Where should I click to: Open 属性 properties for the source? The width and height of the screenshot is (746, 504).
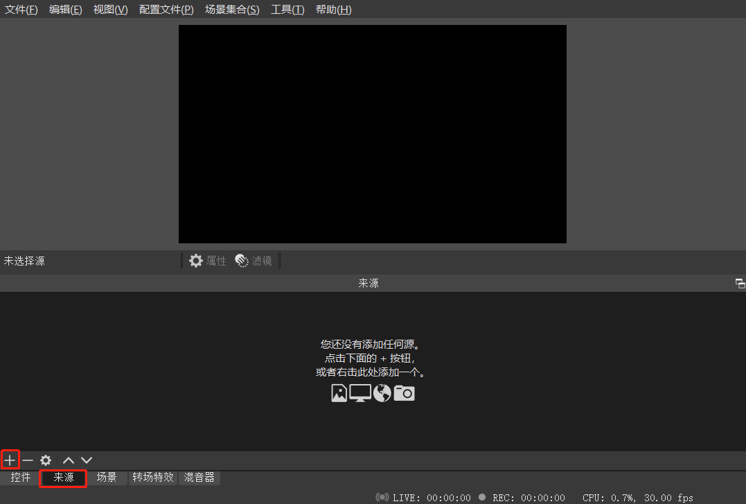[208, 261]
